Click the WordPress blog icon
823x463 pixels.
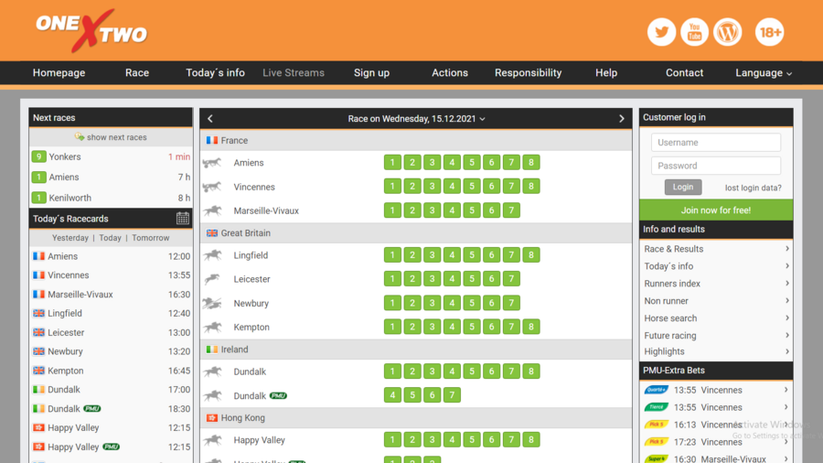tap(728, 32)
